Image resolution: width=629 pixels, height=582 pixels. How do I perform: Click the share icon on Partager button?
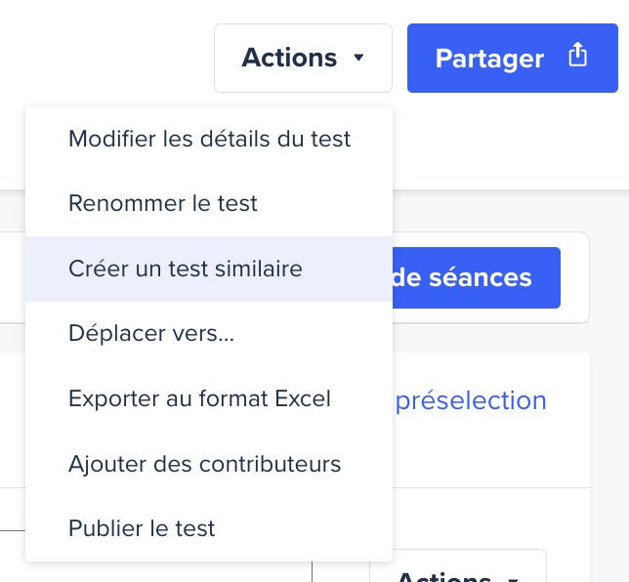577,54
